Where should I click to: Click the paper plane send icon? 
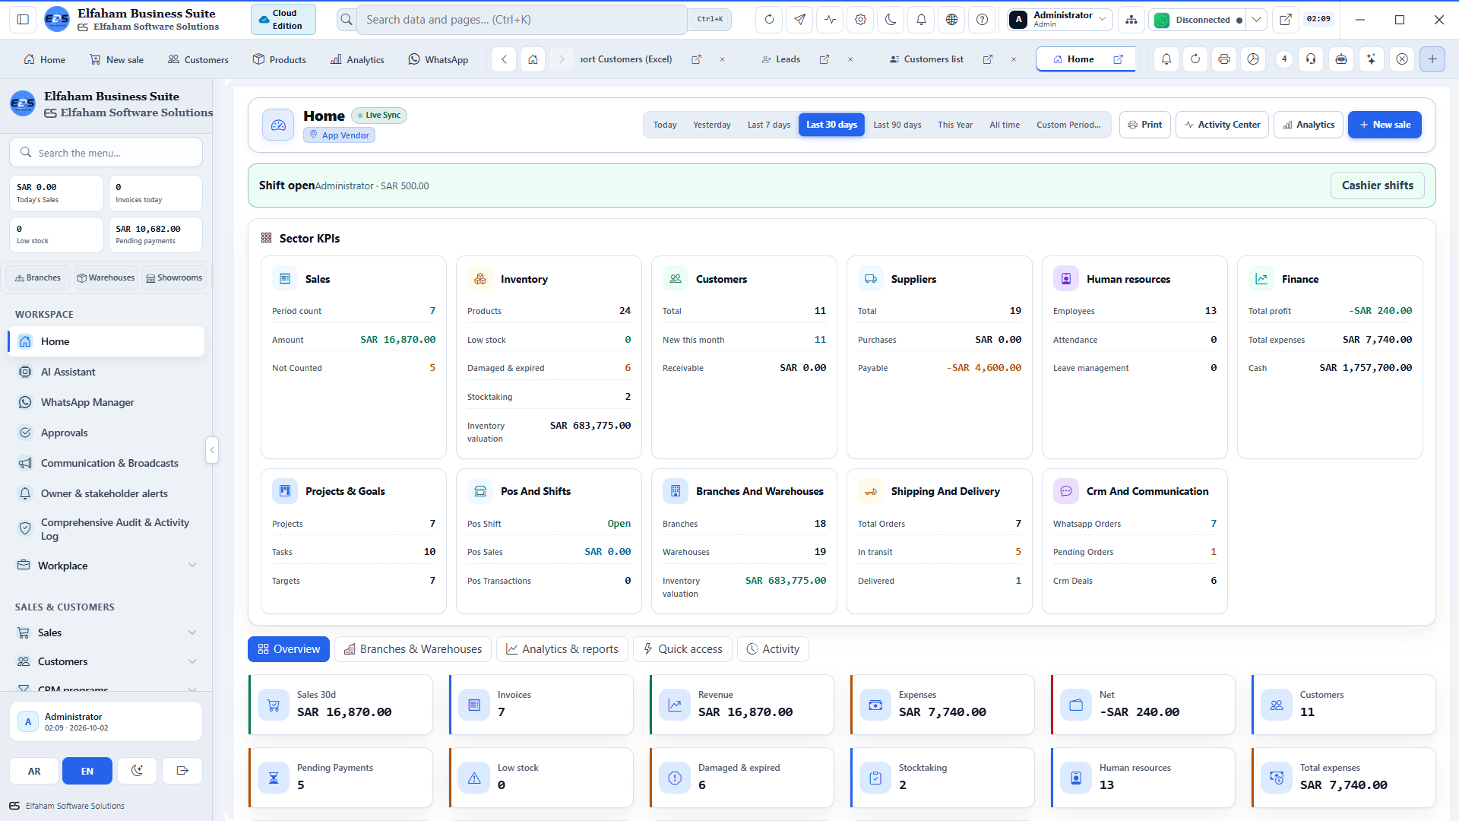point(799,20)
